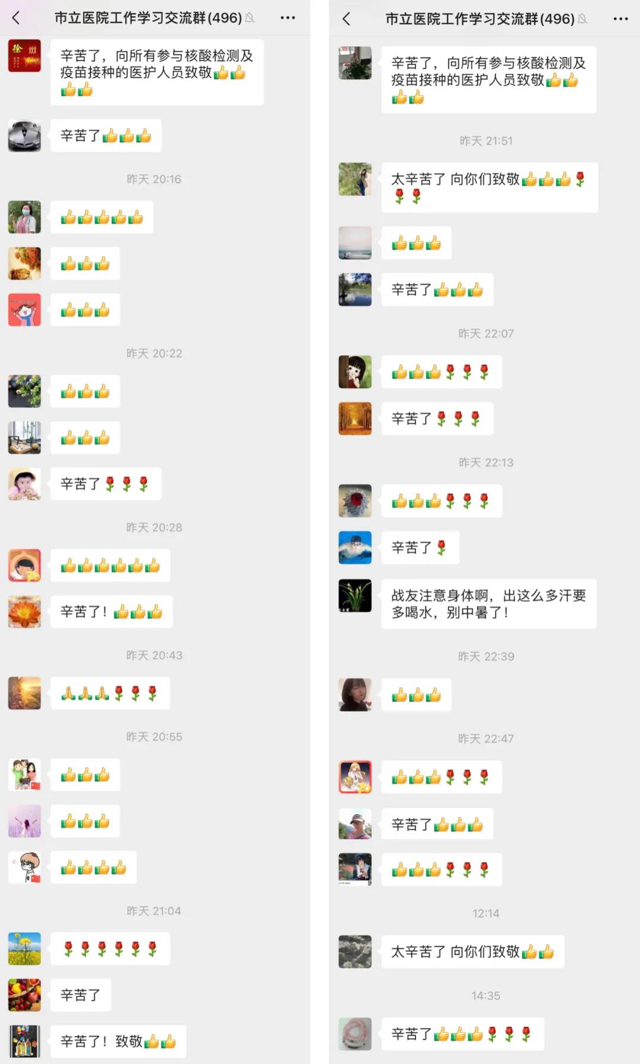Tap the message 辛苦了！致敬 with thumbs up
The width and height of the screenshot is (640, 1064).
(x=118, y=1041)
